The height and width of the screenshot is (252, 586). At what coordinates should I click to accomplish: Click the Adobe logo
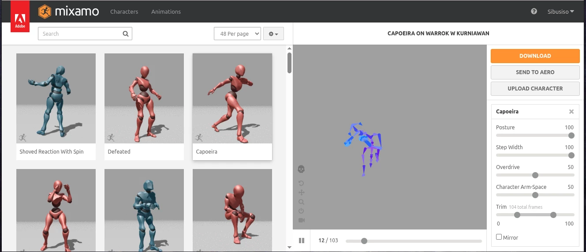(20, 17)
